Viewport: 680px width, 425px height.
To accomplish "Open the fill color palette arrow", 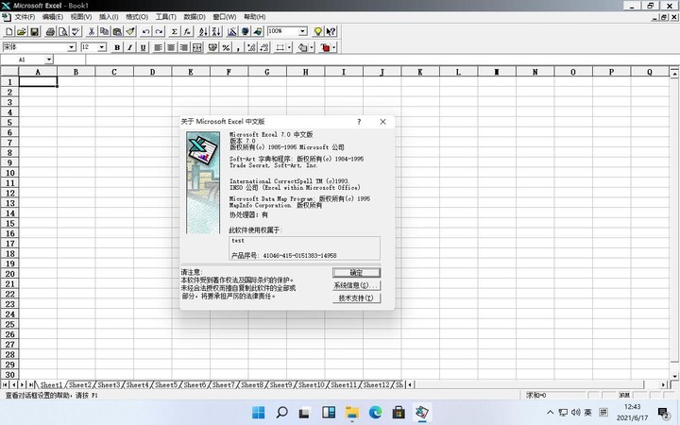I will (x=314, y=47).
